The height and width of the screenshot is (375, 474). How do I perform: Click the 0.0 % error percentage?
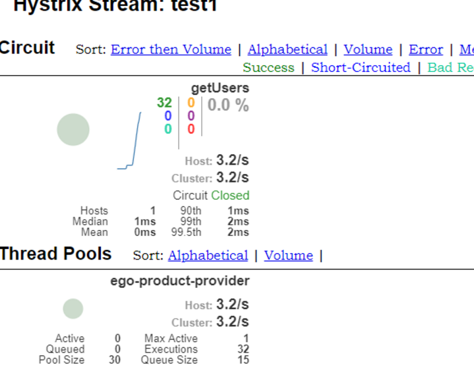(228, 105)
